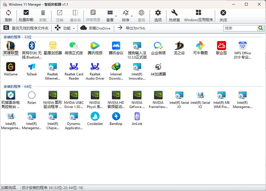Image resolution: width=266 pixels, height=191 pixels.
Task: Select the 星愿浏览器 program icon
Action: (53, 46)
